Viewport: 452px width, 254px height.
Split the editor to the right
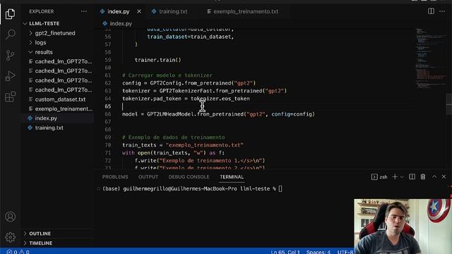[x=431, y=11]
